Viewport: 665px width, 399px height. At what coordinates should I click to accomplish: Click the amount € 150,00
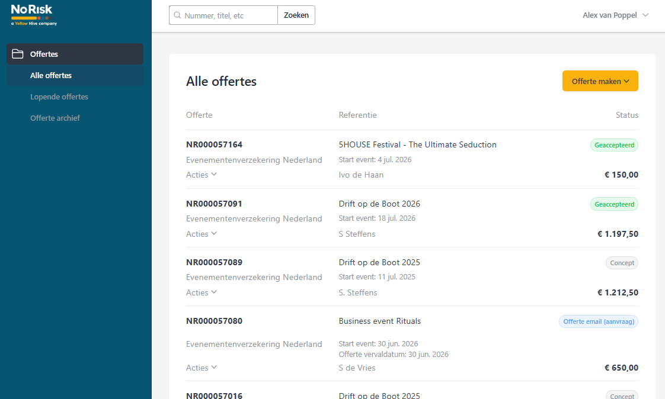pos(621,175)
